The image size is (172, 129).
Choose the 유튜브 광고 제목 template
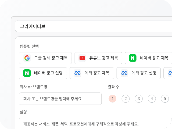click(x=98, y=58)
